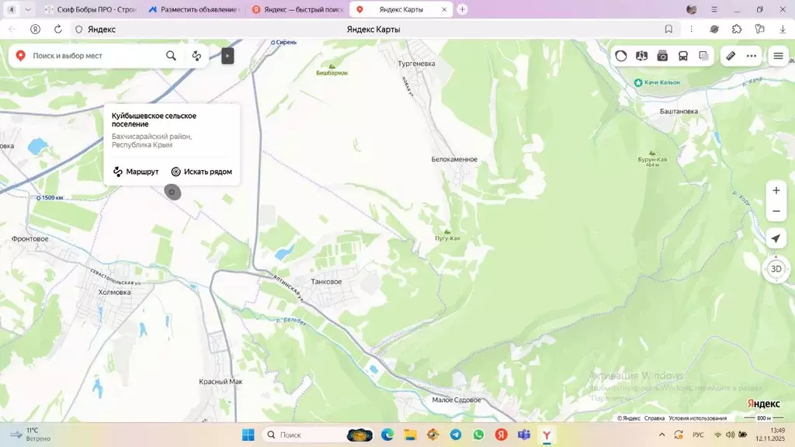Open the three-dots more tools menu
Viewport: 795px width, 447px height.
pyautogui.click(x=752, y=56)
